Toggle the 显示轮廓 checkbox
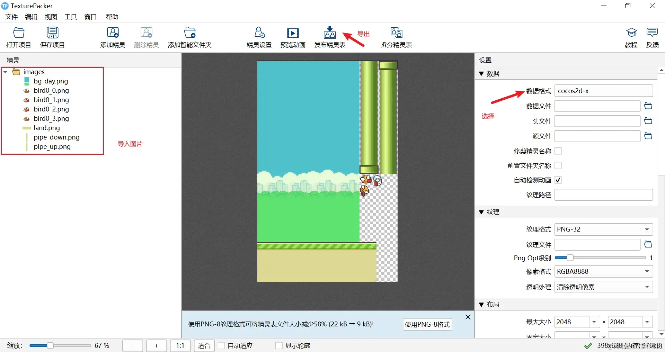The height and width of the screenshot is (352, 665). (279, 345)
